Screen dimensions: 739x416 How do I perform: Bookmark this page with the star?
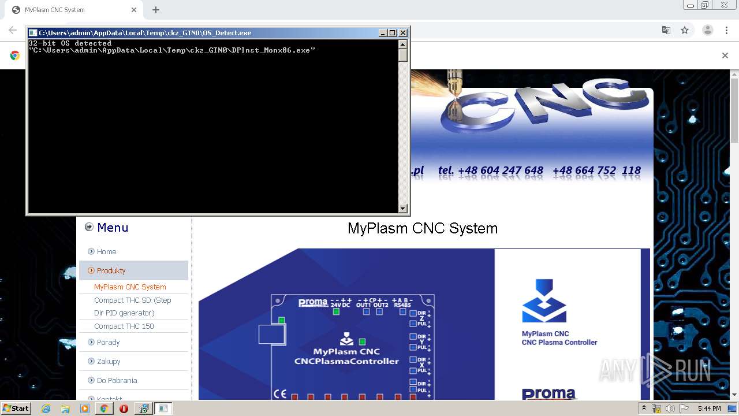(685, 30)
